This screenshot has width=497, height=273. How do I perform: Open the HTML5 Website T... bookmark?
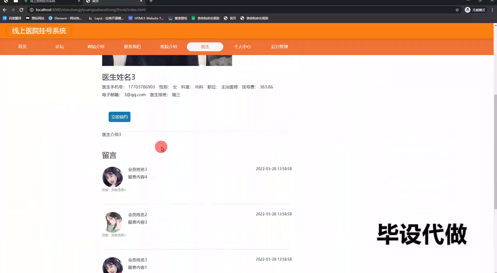pos(146,18)
